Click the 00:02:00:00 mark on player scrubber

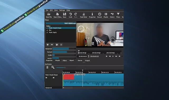tap(96, 53)
